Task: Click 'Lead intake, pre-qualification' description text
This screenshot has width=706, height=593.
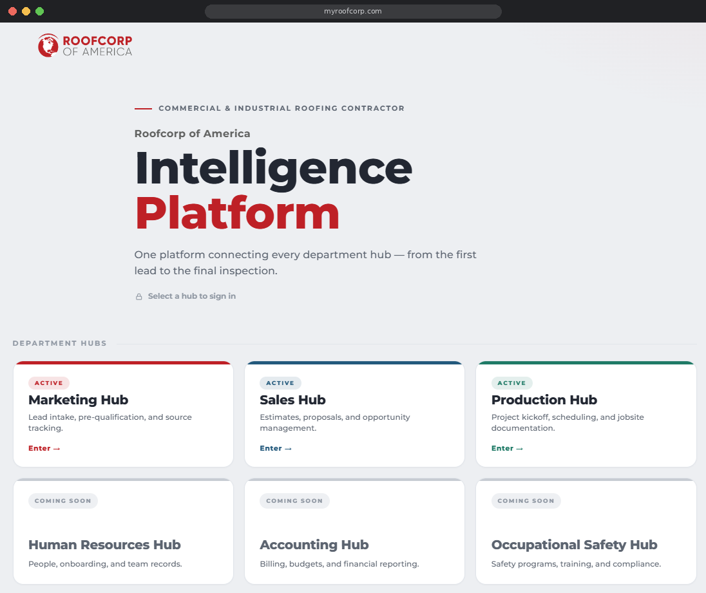Action: (110, 422)
